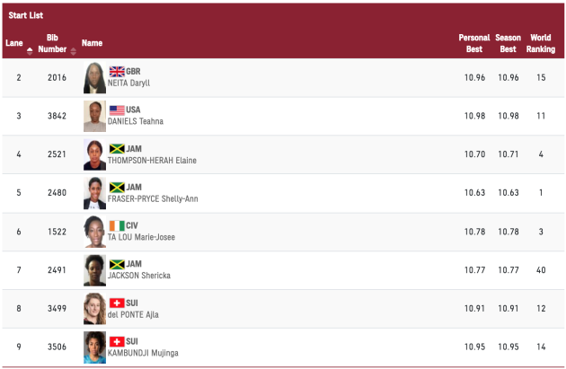Click Swiss flag beside Kambundji Mujinga
This screenshot has height=369, width=566.
click(117, 341)
